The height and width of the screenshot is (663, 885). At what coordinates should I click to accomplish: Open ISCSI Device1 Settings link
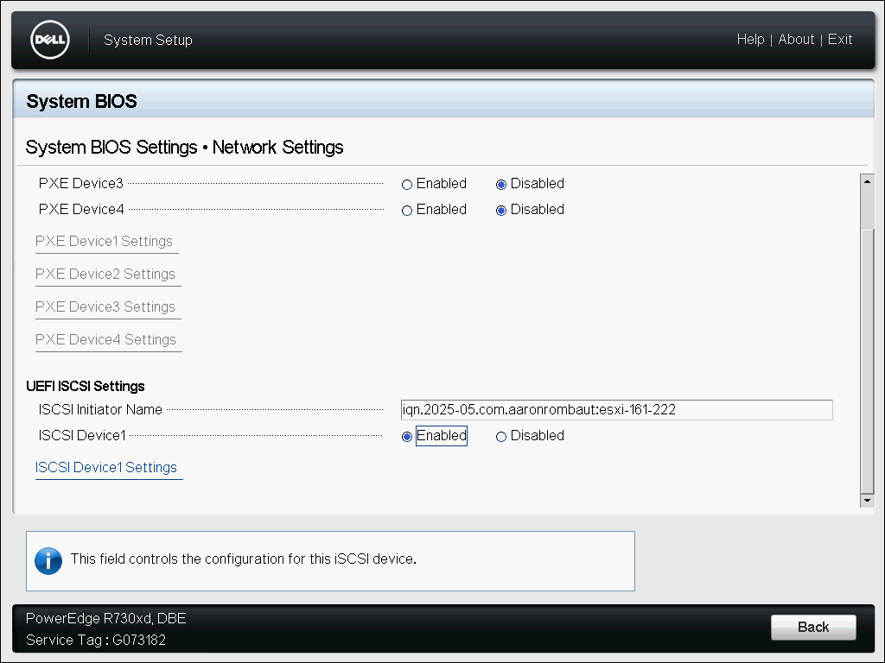106,468
